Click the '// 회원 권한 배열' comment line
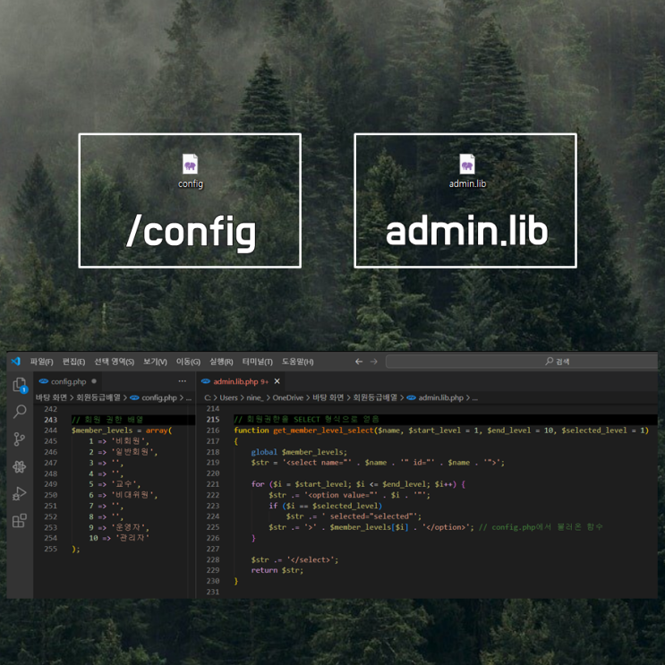This screenshot has width=665, height=665. tap(107, 420)
